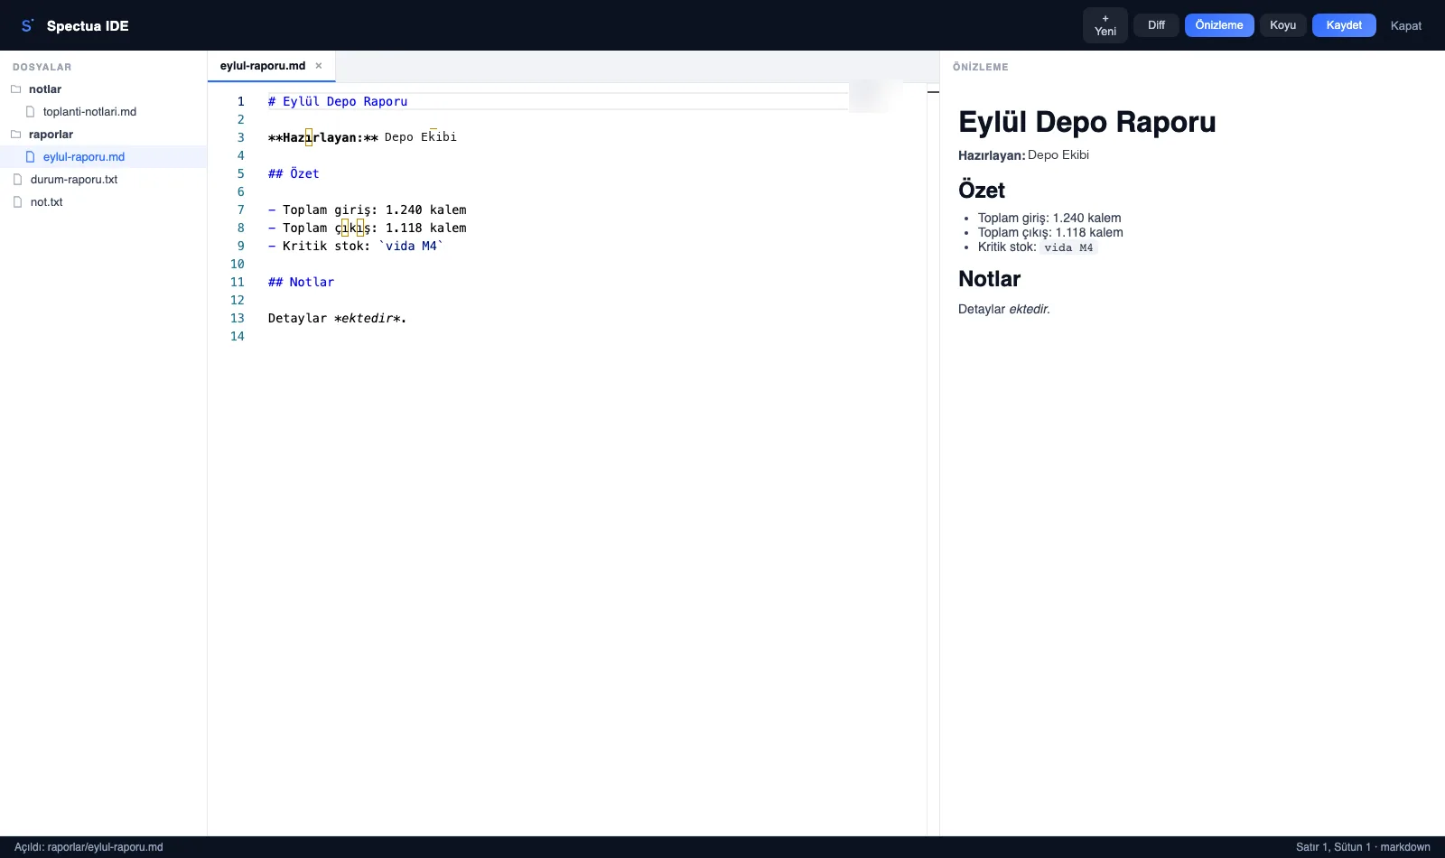This screenshot has width=1445, height=858.
Task: Click the not.txt file icon
Action: pos(17,202)
